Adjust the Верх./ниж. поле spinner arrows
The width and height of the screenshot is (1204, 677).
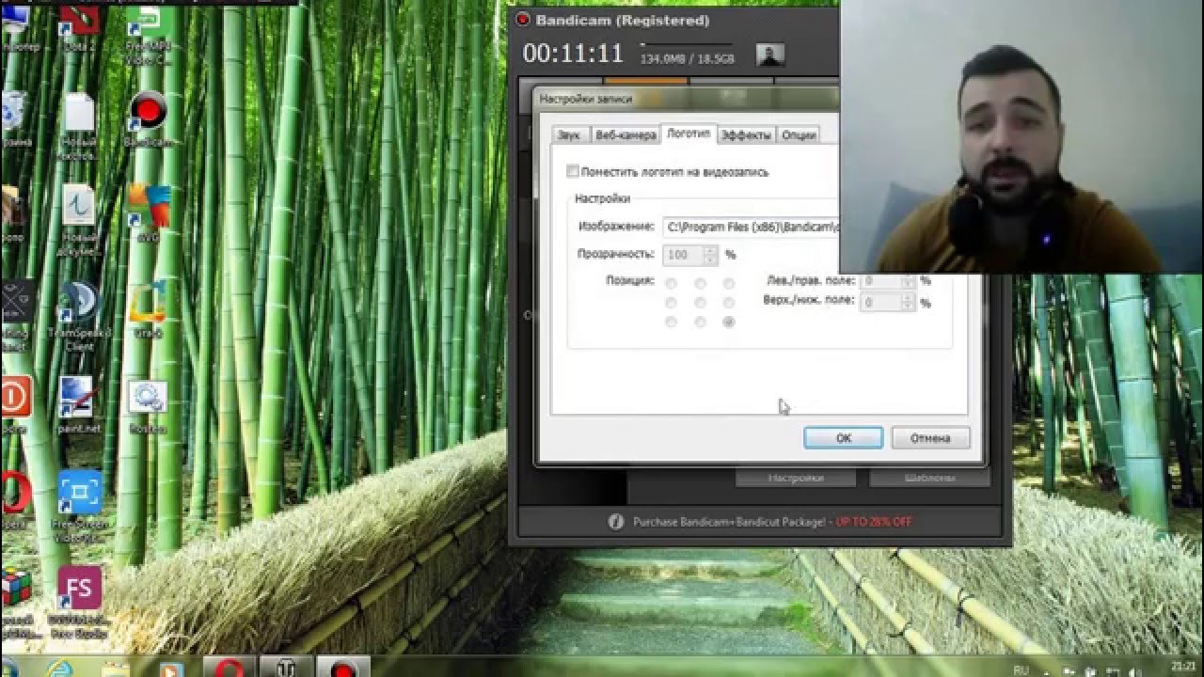coord(908,302)
